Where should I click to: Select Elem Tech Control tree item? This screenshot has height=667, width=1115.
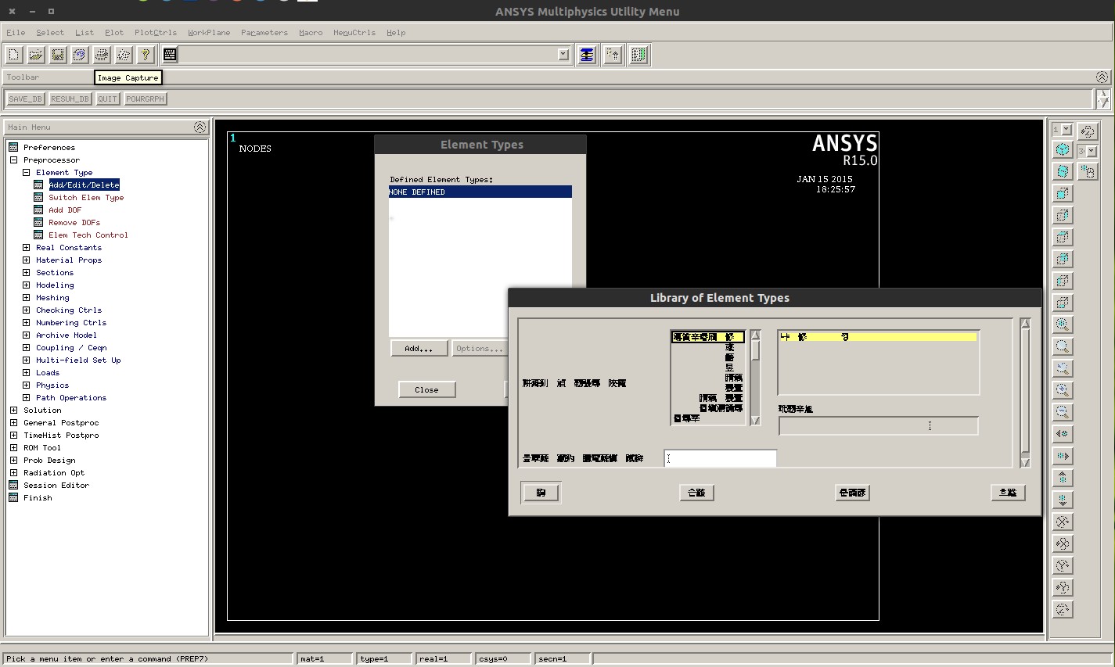click(x=88, y=235)
